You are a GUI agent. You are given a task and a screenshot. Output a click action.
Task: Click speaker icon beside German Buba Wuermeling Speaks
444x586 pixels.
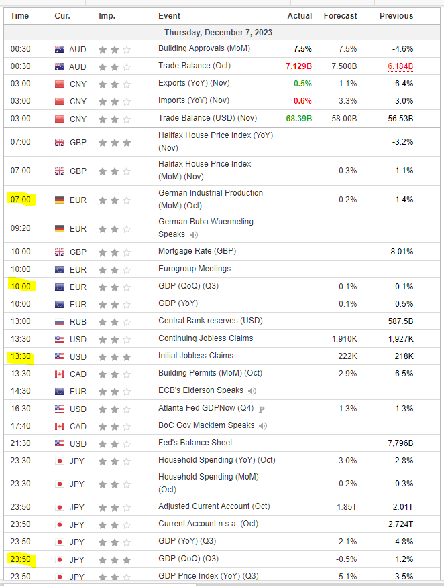pos(194,235)
